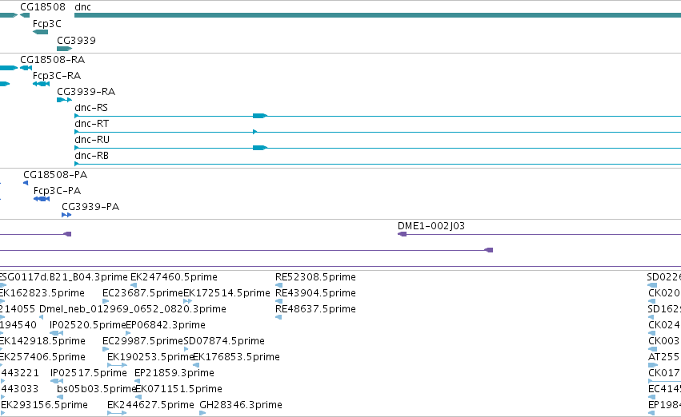Select the dnc gene bar
This screenshot has width=681, height=417.
point(378,15)
